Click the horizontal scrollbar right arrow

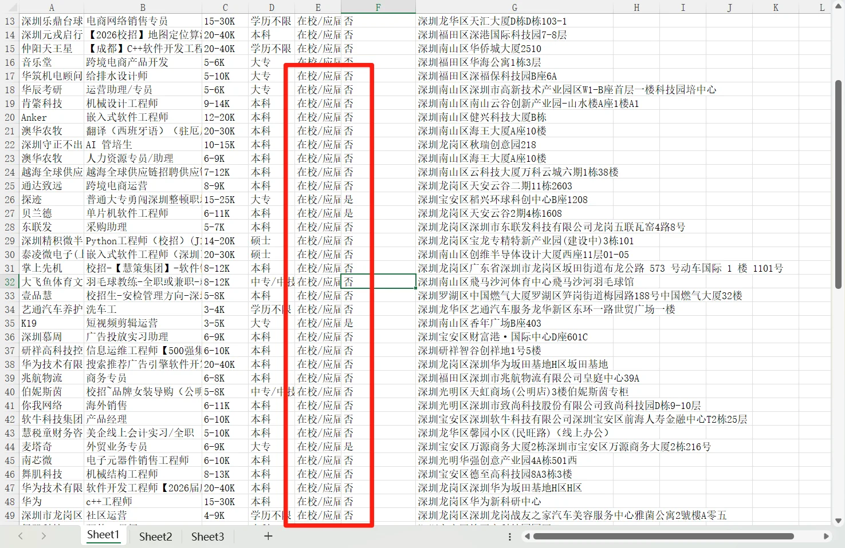[826, 537]
